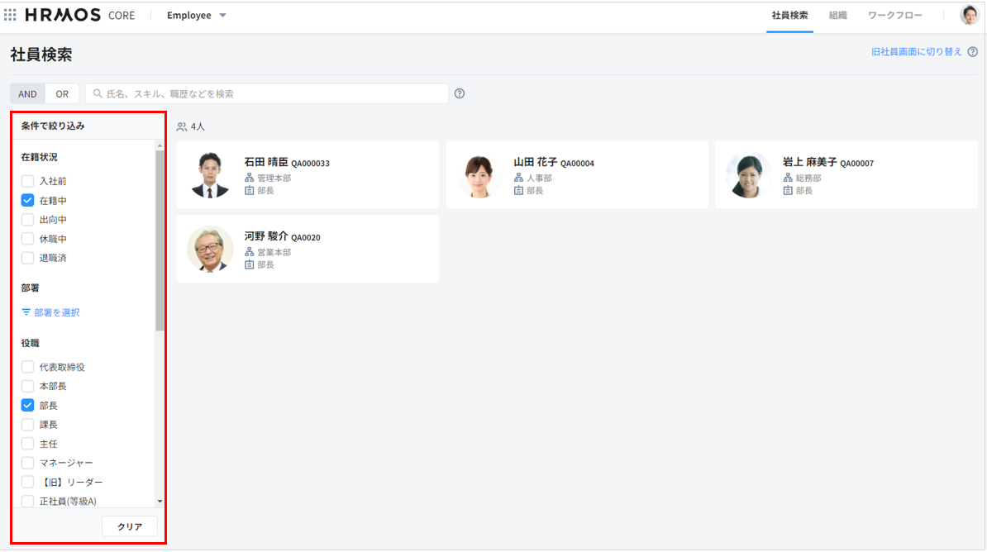Open the user profile avatar
This screenshot has width=987, height=552.
969,15
